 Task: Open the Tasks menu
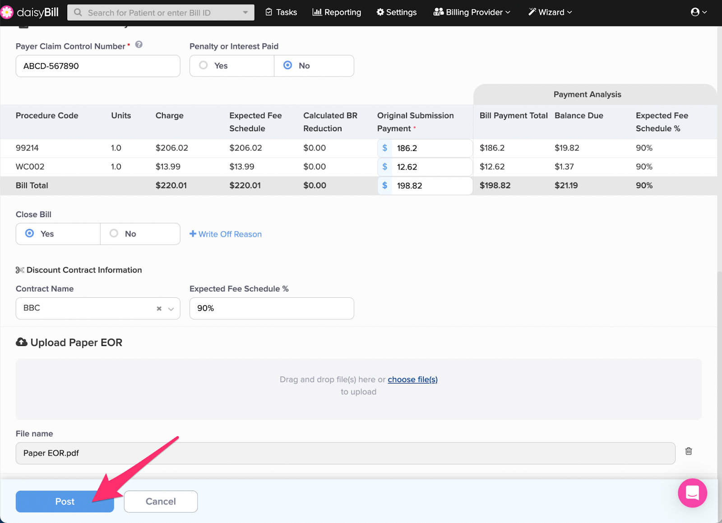click(x=281, y=12)
